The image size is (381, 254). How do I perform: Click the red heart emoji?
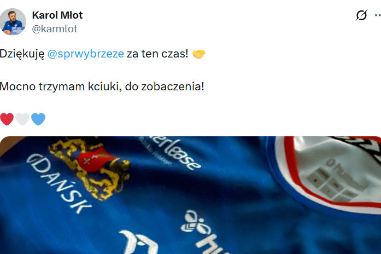[7, 119]
